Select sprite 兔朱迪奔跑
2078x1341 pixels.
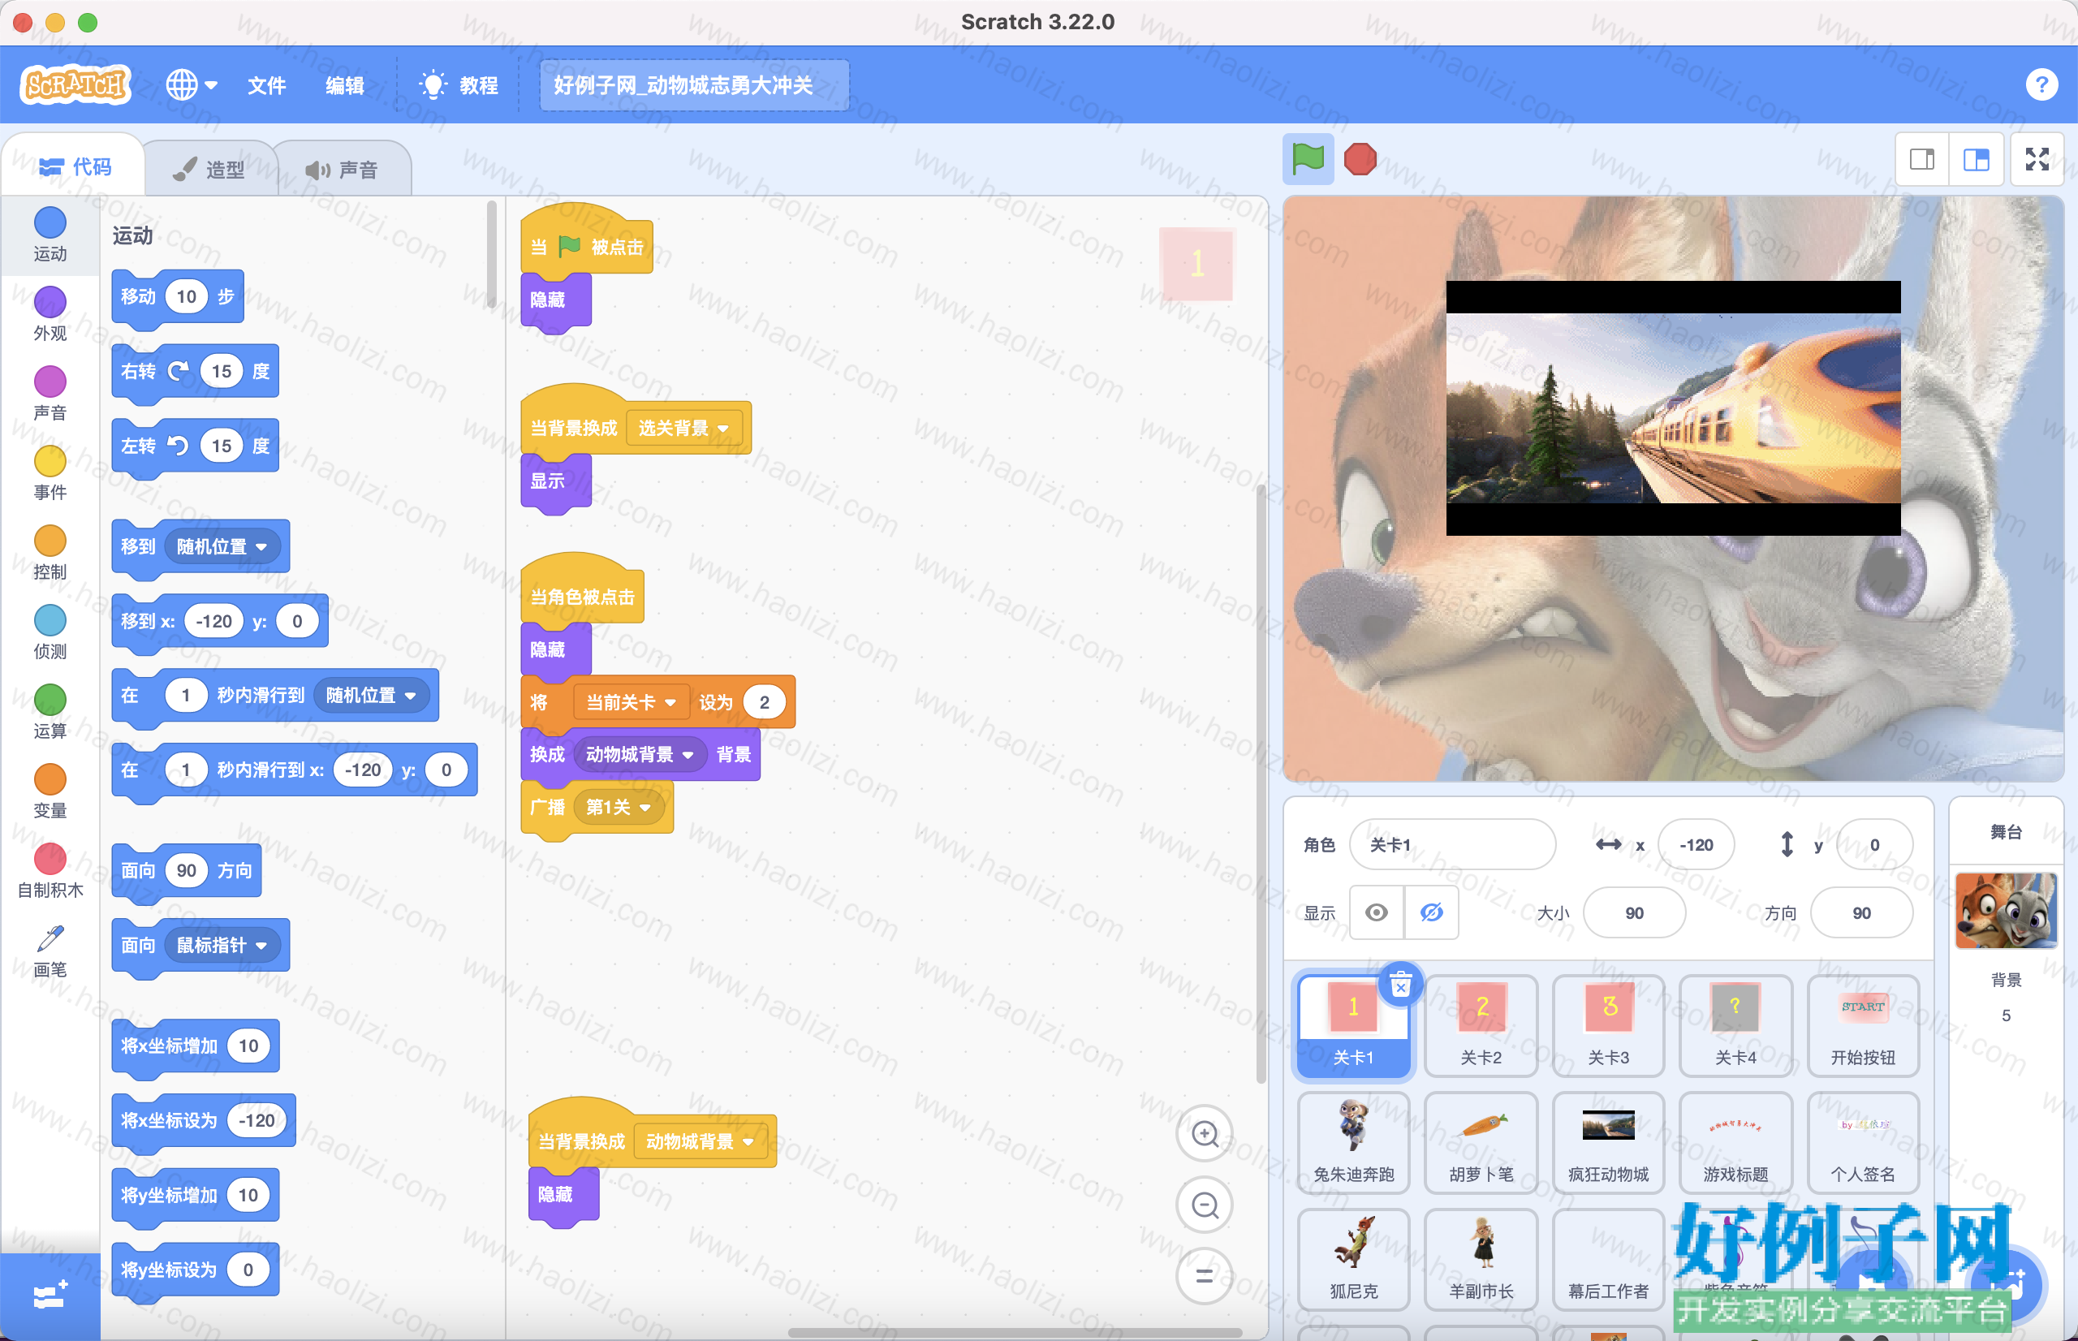point(1354,1142)
